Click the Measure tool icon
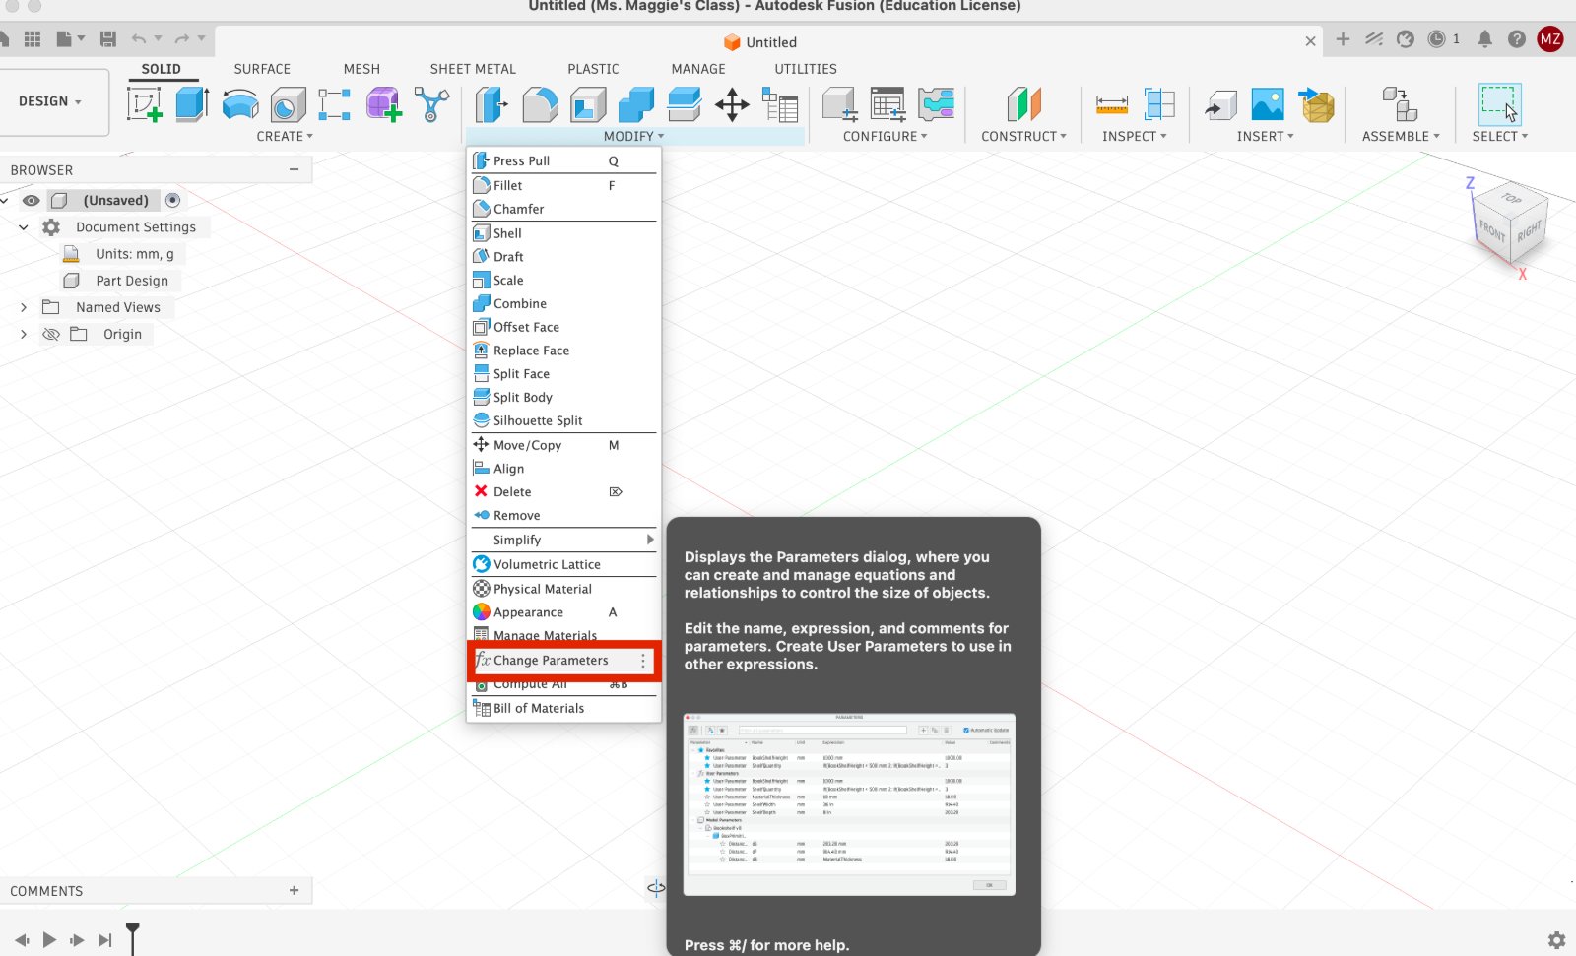The height and width of the screenshot is (956, 1576). 1112,104
